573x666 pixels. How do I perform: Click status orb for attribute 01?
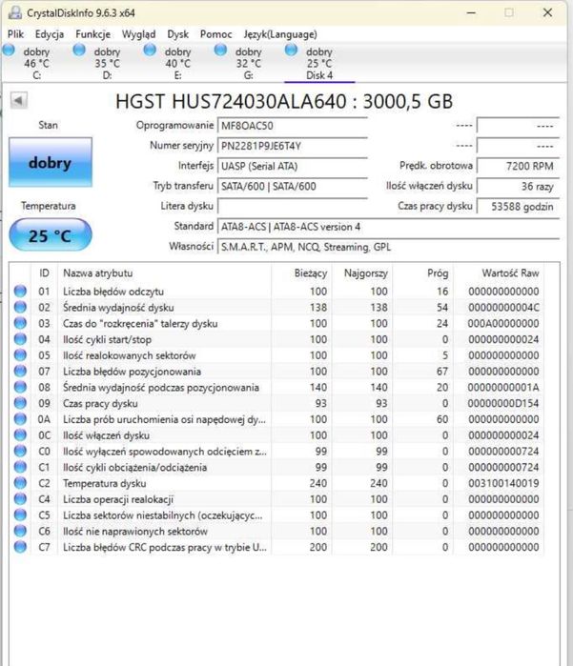20,291
